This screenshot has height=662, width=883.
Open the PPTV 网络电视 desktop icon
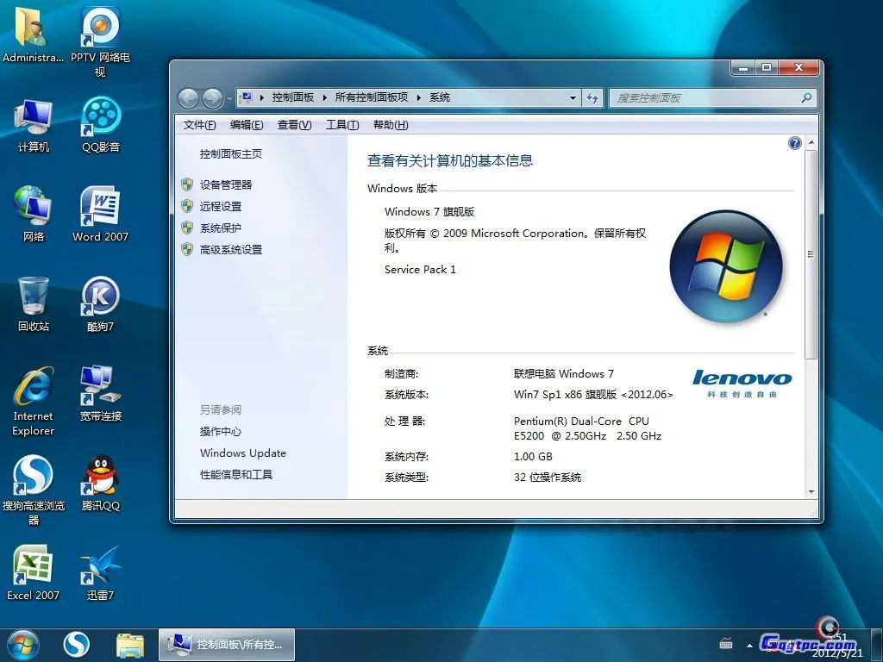[100, 28]
